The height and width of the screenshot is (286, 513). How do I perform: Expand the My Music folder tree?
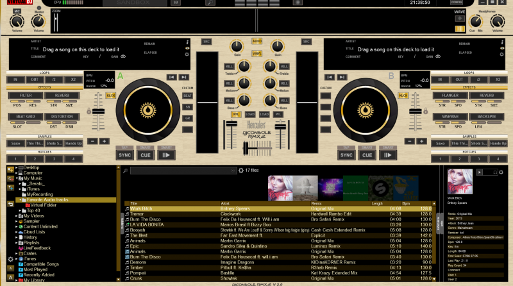pyautogui.click(x=16, y=178)
